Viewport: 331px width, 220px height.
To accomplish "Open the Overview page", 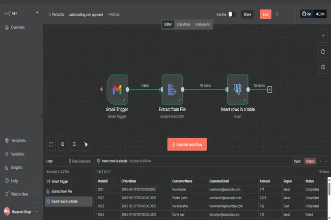I will pyautogui.click(x=18, y=27).
